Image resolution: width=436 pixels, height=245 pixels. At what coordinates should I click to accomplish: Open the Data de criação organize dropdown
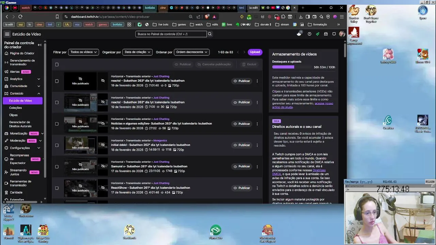tap(137, 52)
